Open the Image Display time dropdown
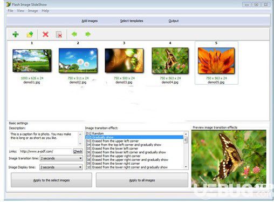 [x=61, y=167]
